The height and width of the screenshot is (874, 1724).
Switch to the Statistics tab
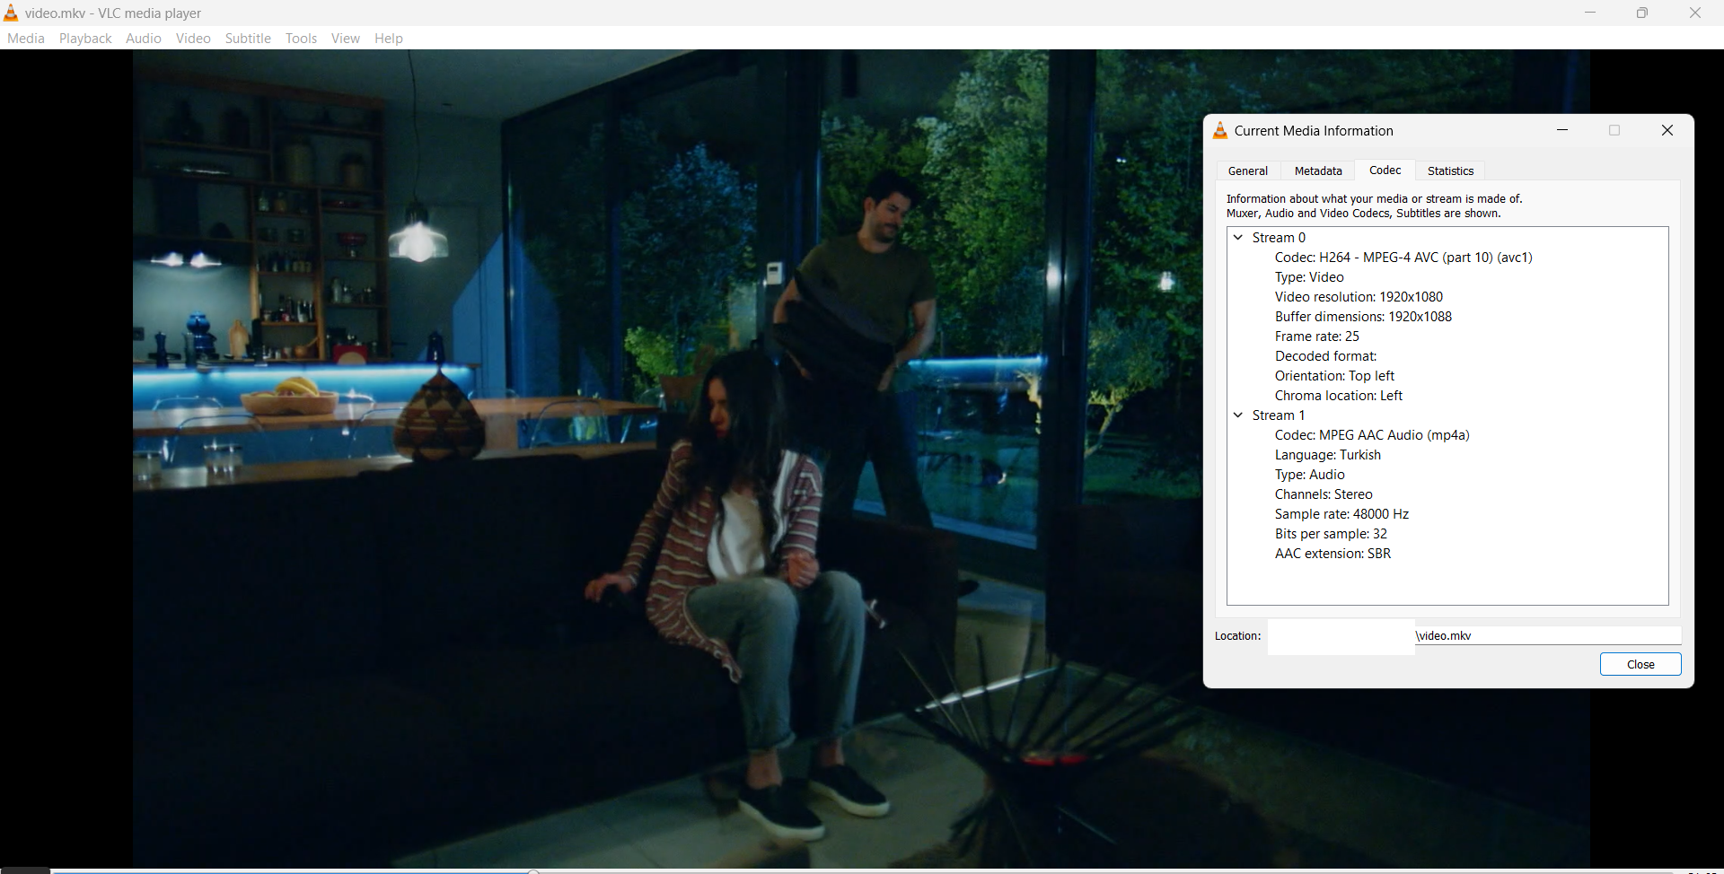click(x=1450, y=170)
